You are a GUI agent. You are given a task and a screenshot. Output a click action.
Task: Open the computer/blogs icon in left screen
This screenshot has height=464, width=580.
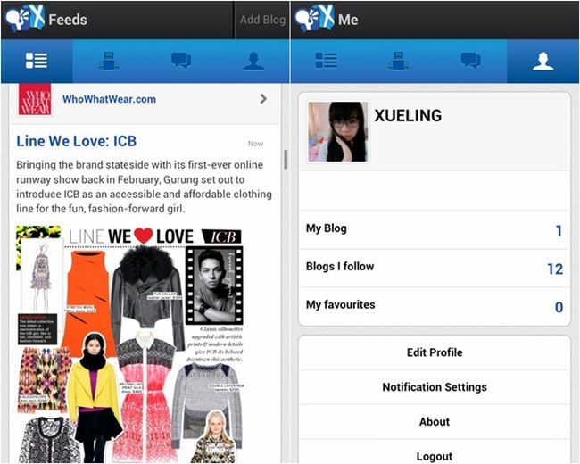(x=109, y=61)
